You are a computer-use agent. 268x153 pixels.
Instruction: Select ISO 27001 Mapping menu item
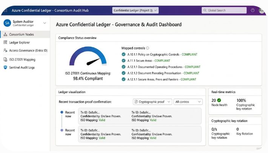[25, 60]
